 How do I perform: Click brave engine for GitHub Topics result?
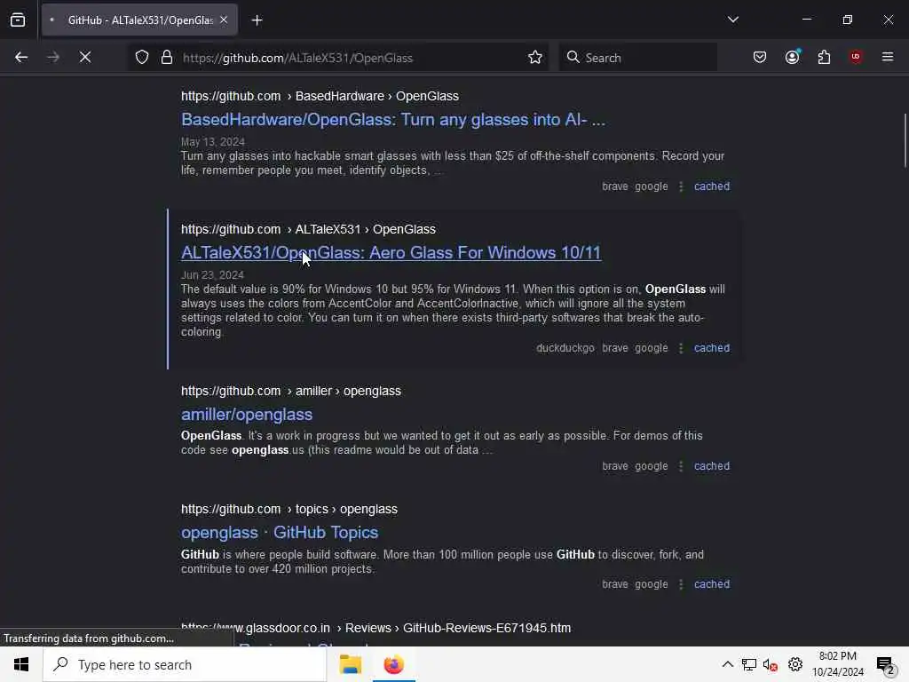tap(614, 584)
